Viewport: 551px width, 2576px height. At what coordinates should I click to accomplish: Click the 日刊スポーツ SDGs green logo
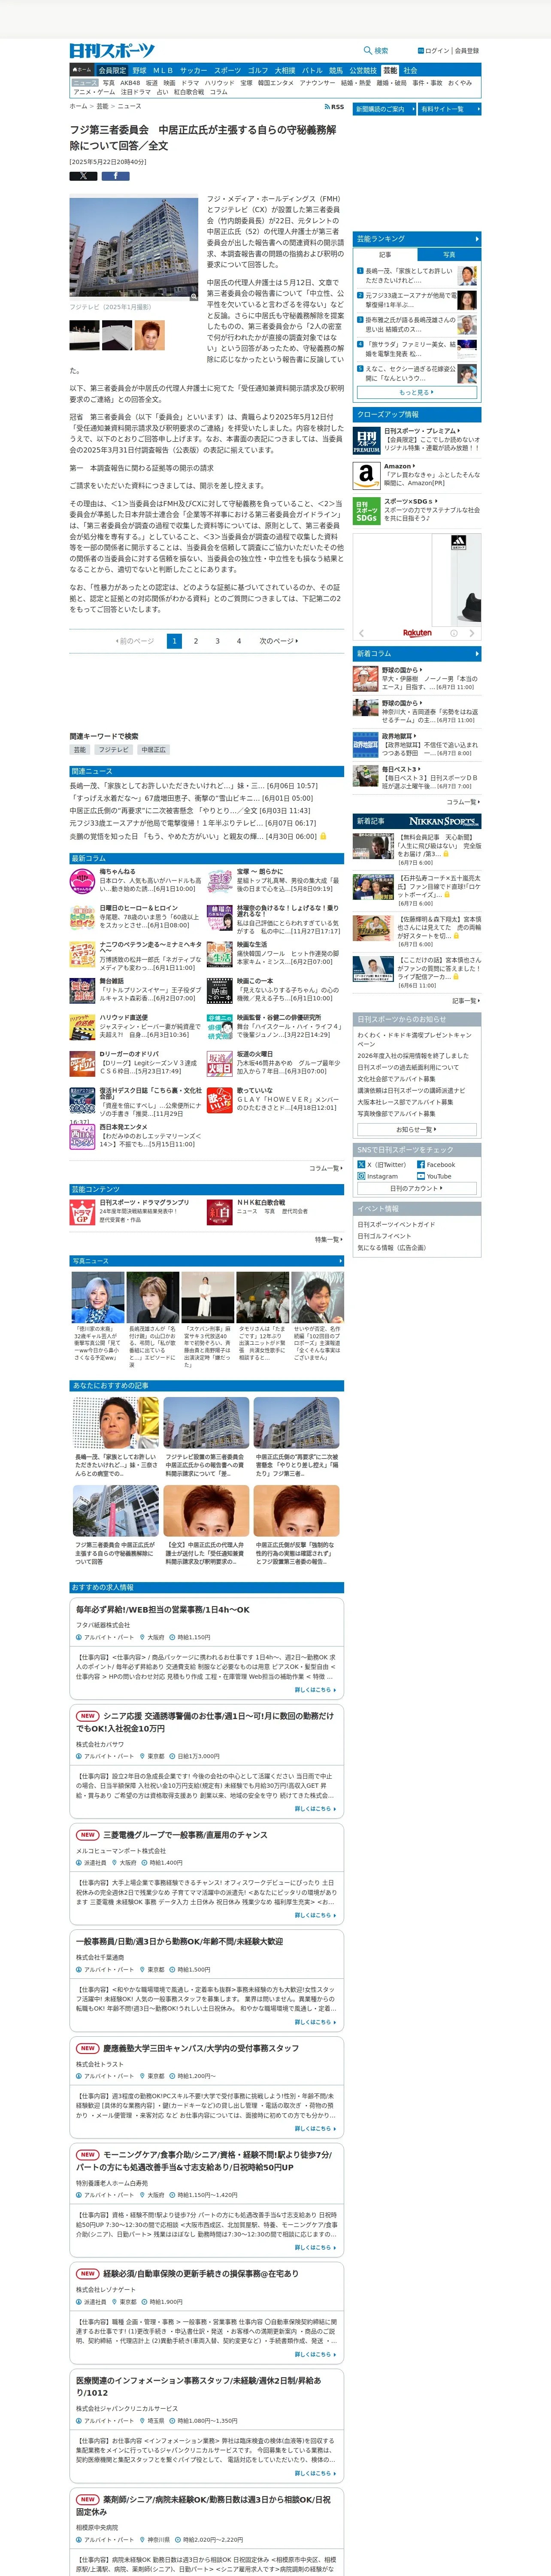[x=366, y=510]
